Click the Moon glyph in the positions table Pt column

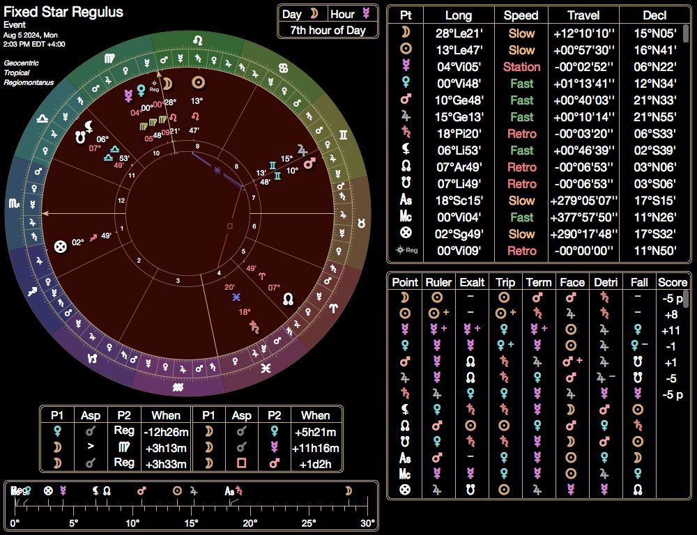pos(406,33)
